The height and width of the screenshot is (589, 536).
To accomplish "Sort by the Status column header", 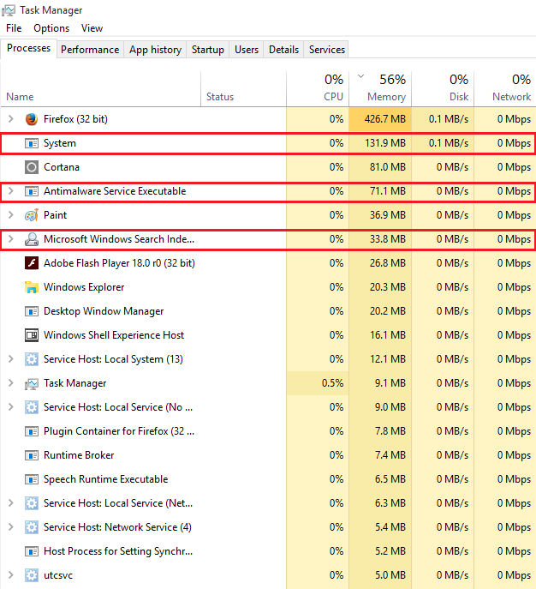I will pos(243,89).
